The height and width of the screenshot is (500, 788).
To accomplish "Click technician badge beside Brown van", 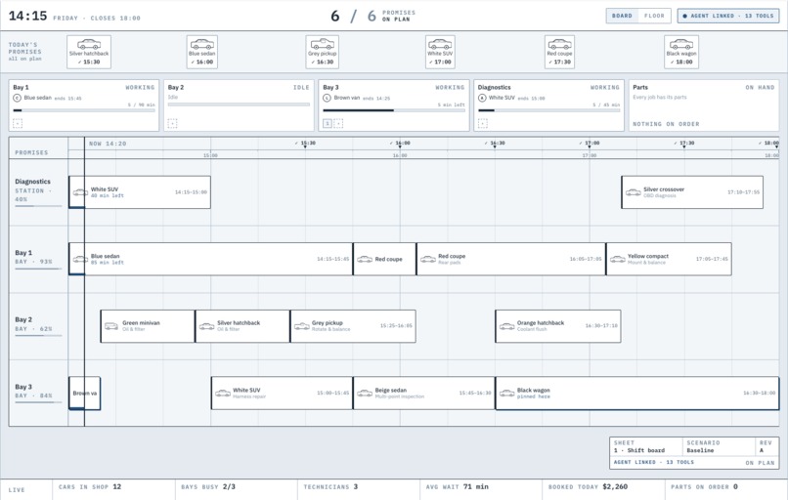I will click(328, 98).
